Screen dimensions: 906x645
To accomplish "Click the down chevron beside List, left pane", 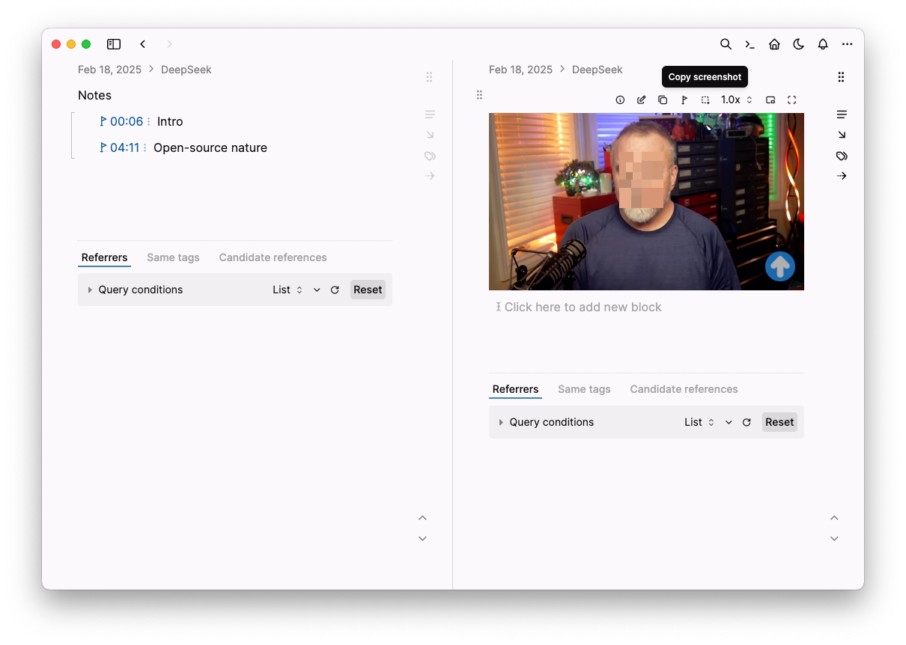I will (x=317, y=290).
